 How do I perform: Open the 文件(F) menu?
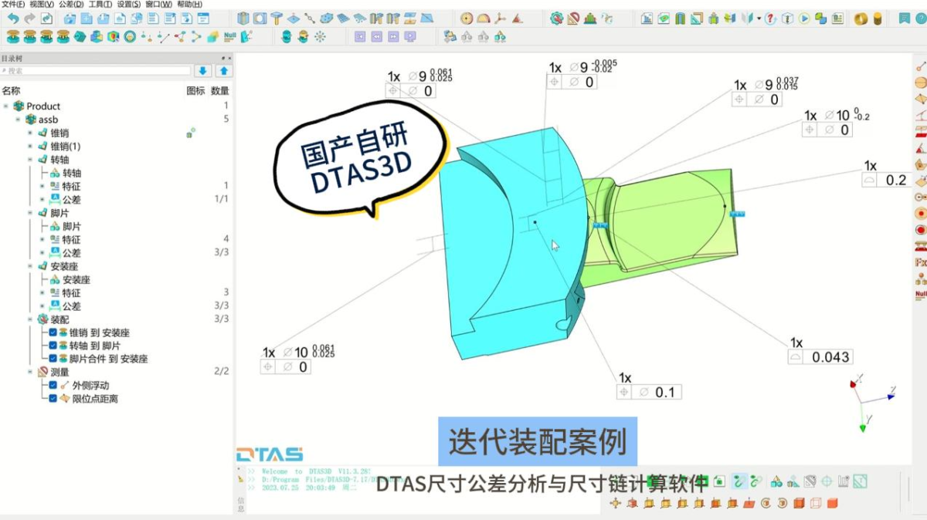[x=13, y=5]
